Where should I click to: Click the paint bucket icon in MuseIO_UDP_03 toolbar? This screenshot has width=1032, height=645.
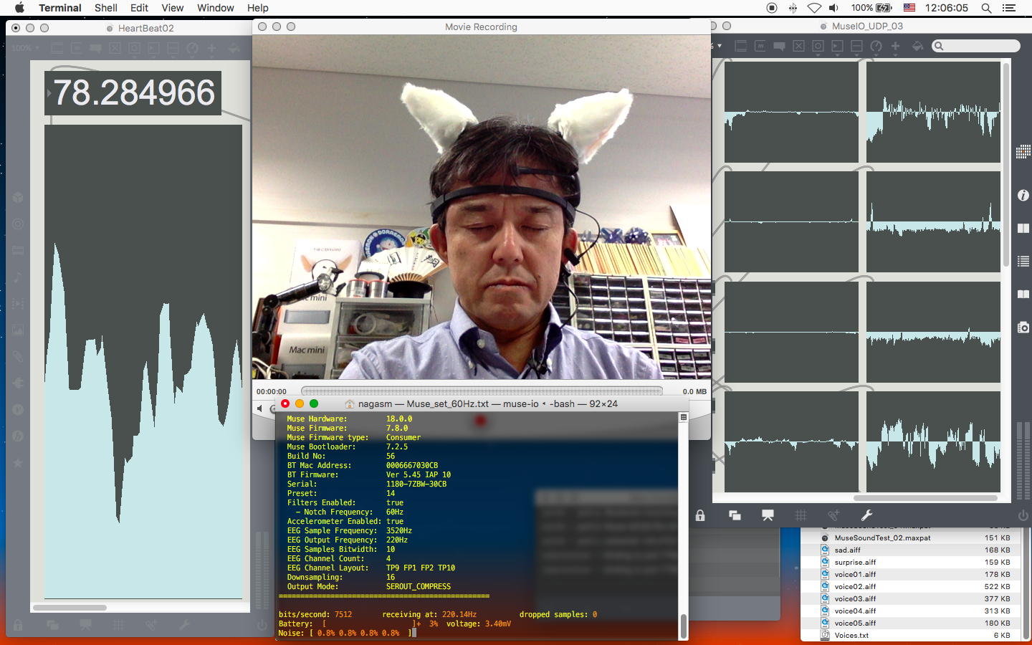click(x=917, y=46)
